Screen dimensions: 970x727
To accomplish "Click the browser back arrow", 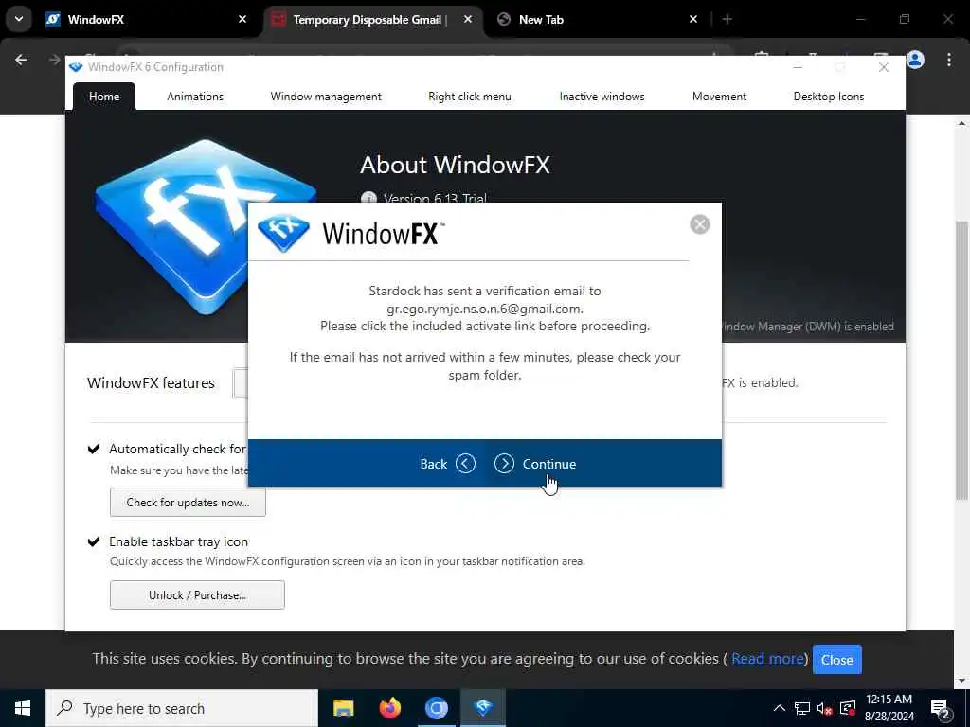I will [21, 60].
